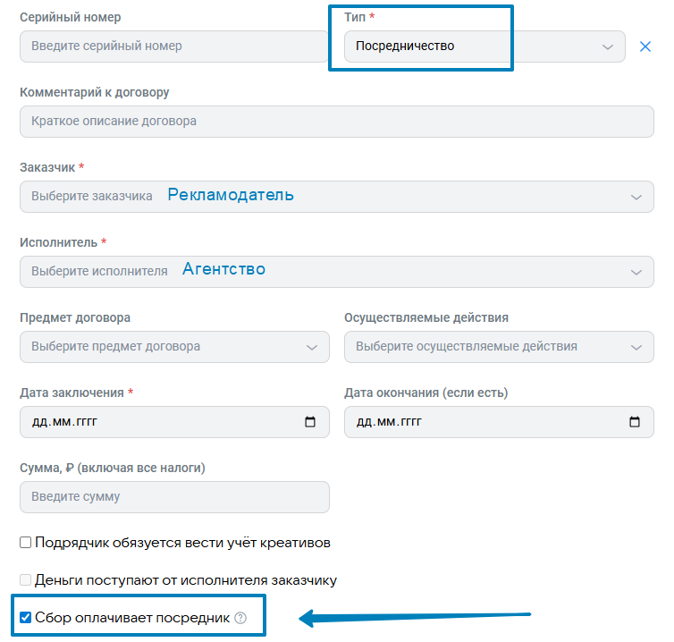674x642 pixels.
Task: Click chevron arrow in the Заказчик field
Action: coord(636,198)
